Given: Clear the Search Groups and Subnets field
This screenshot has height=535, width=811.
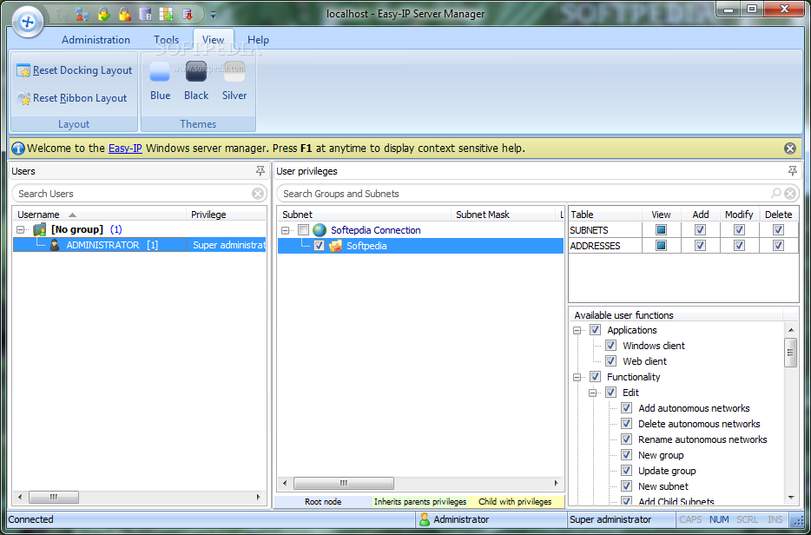Looking at the screenshot, I should 790,194.
